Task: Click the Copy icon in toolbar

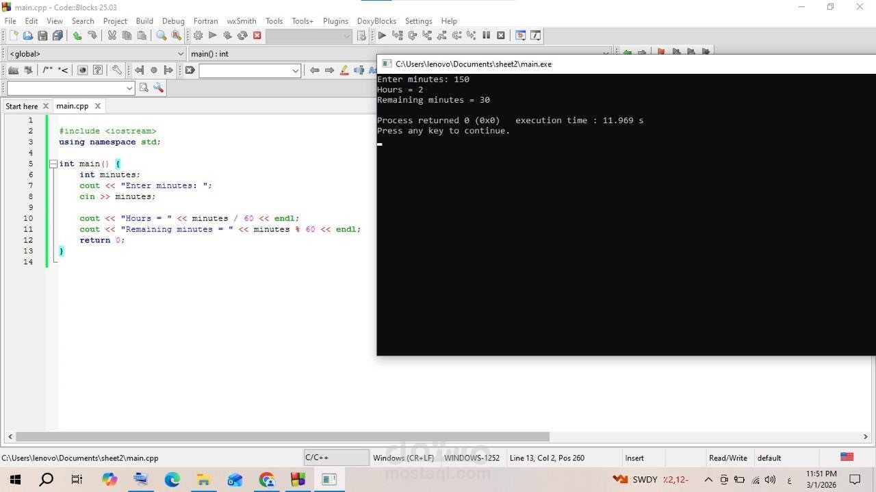Action: [127, 36]
